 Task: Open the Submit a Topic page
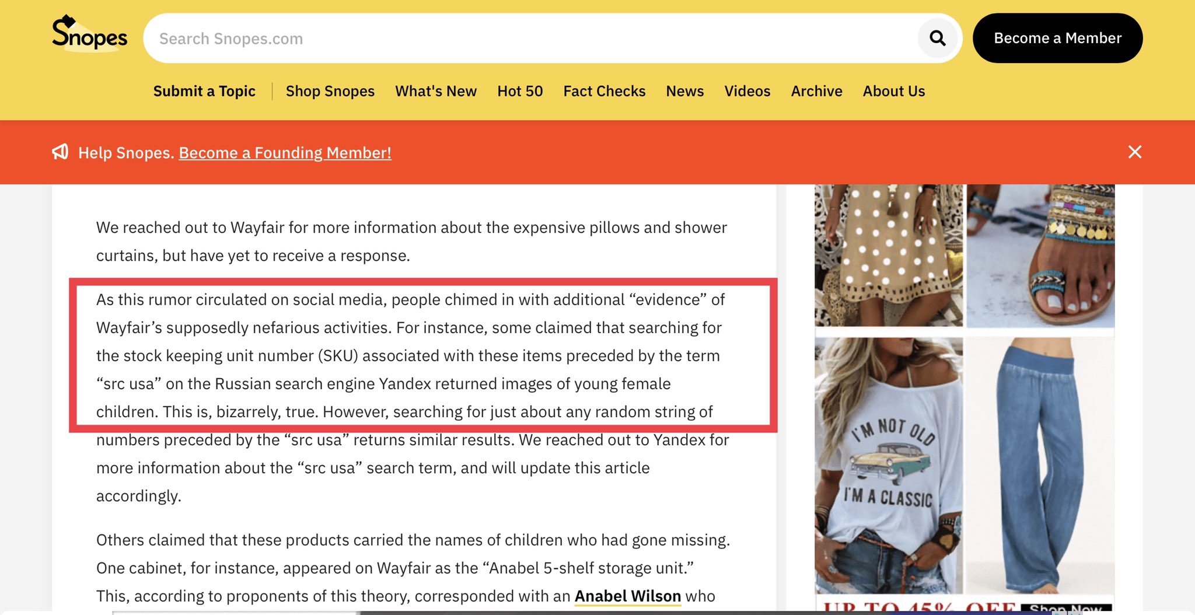pyautogui.click(x=204, y=92)
